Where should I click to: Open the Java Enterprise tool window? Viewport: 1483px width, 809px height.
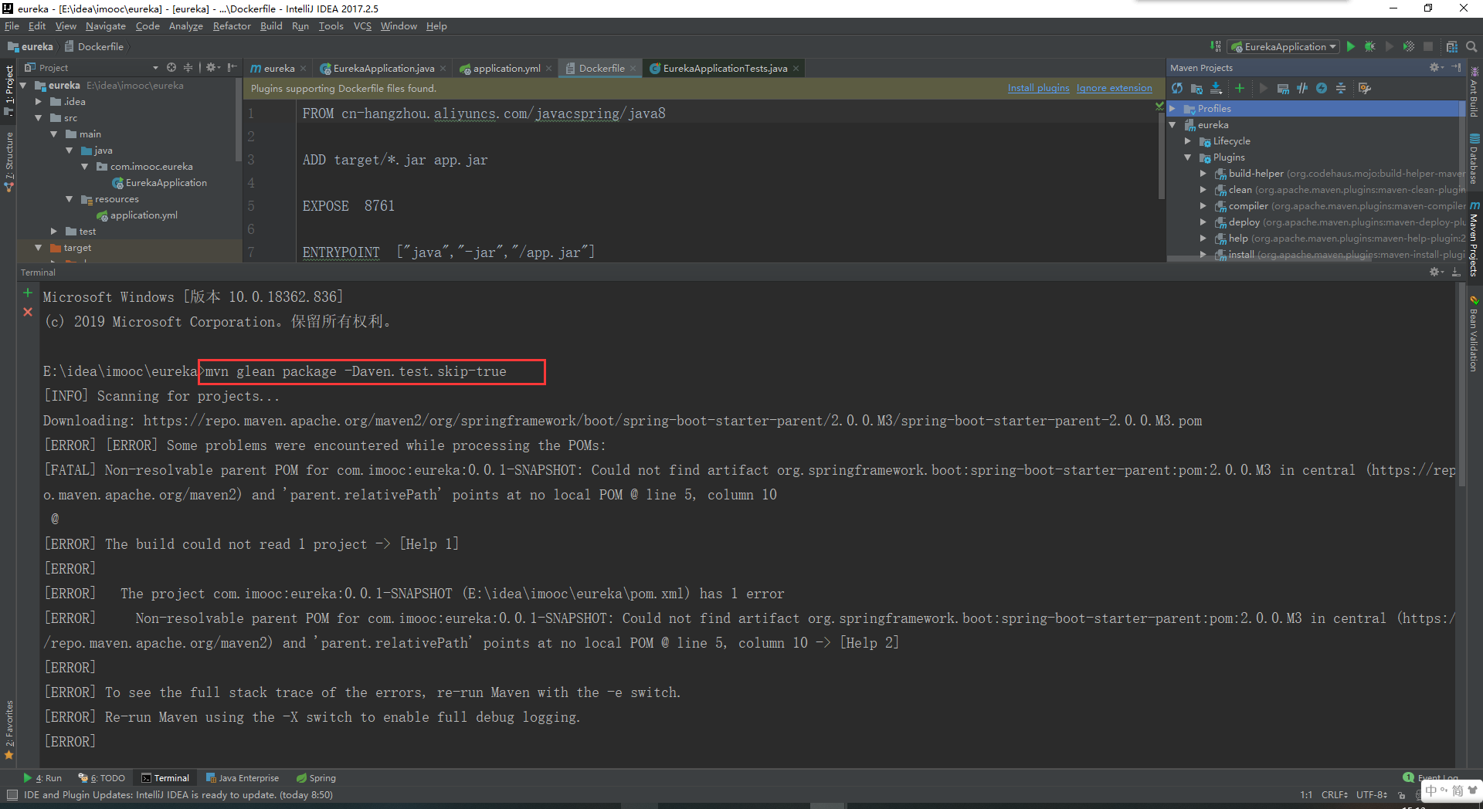[x=242, y=778]
